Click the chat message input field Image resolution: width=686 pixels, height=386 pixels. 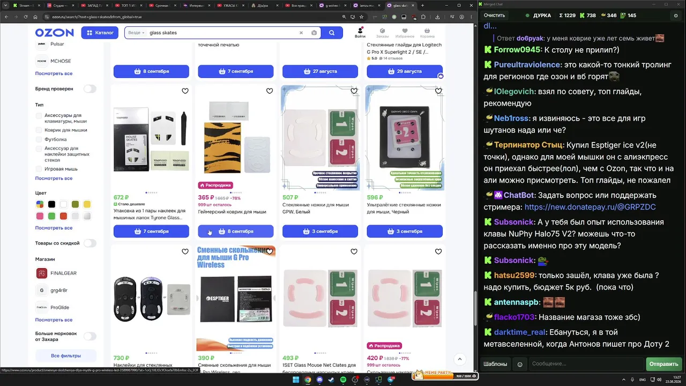pyautogui.click(x=586, y=364)
